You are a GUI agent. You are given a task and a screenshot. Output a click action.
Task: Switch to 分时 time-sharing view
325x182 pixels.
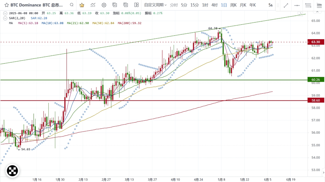[174, 5]
